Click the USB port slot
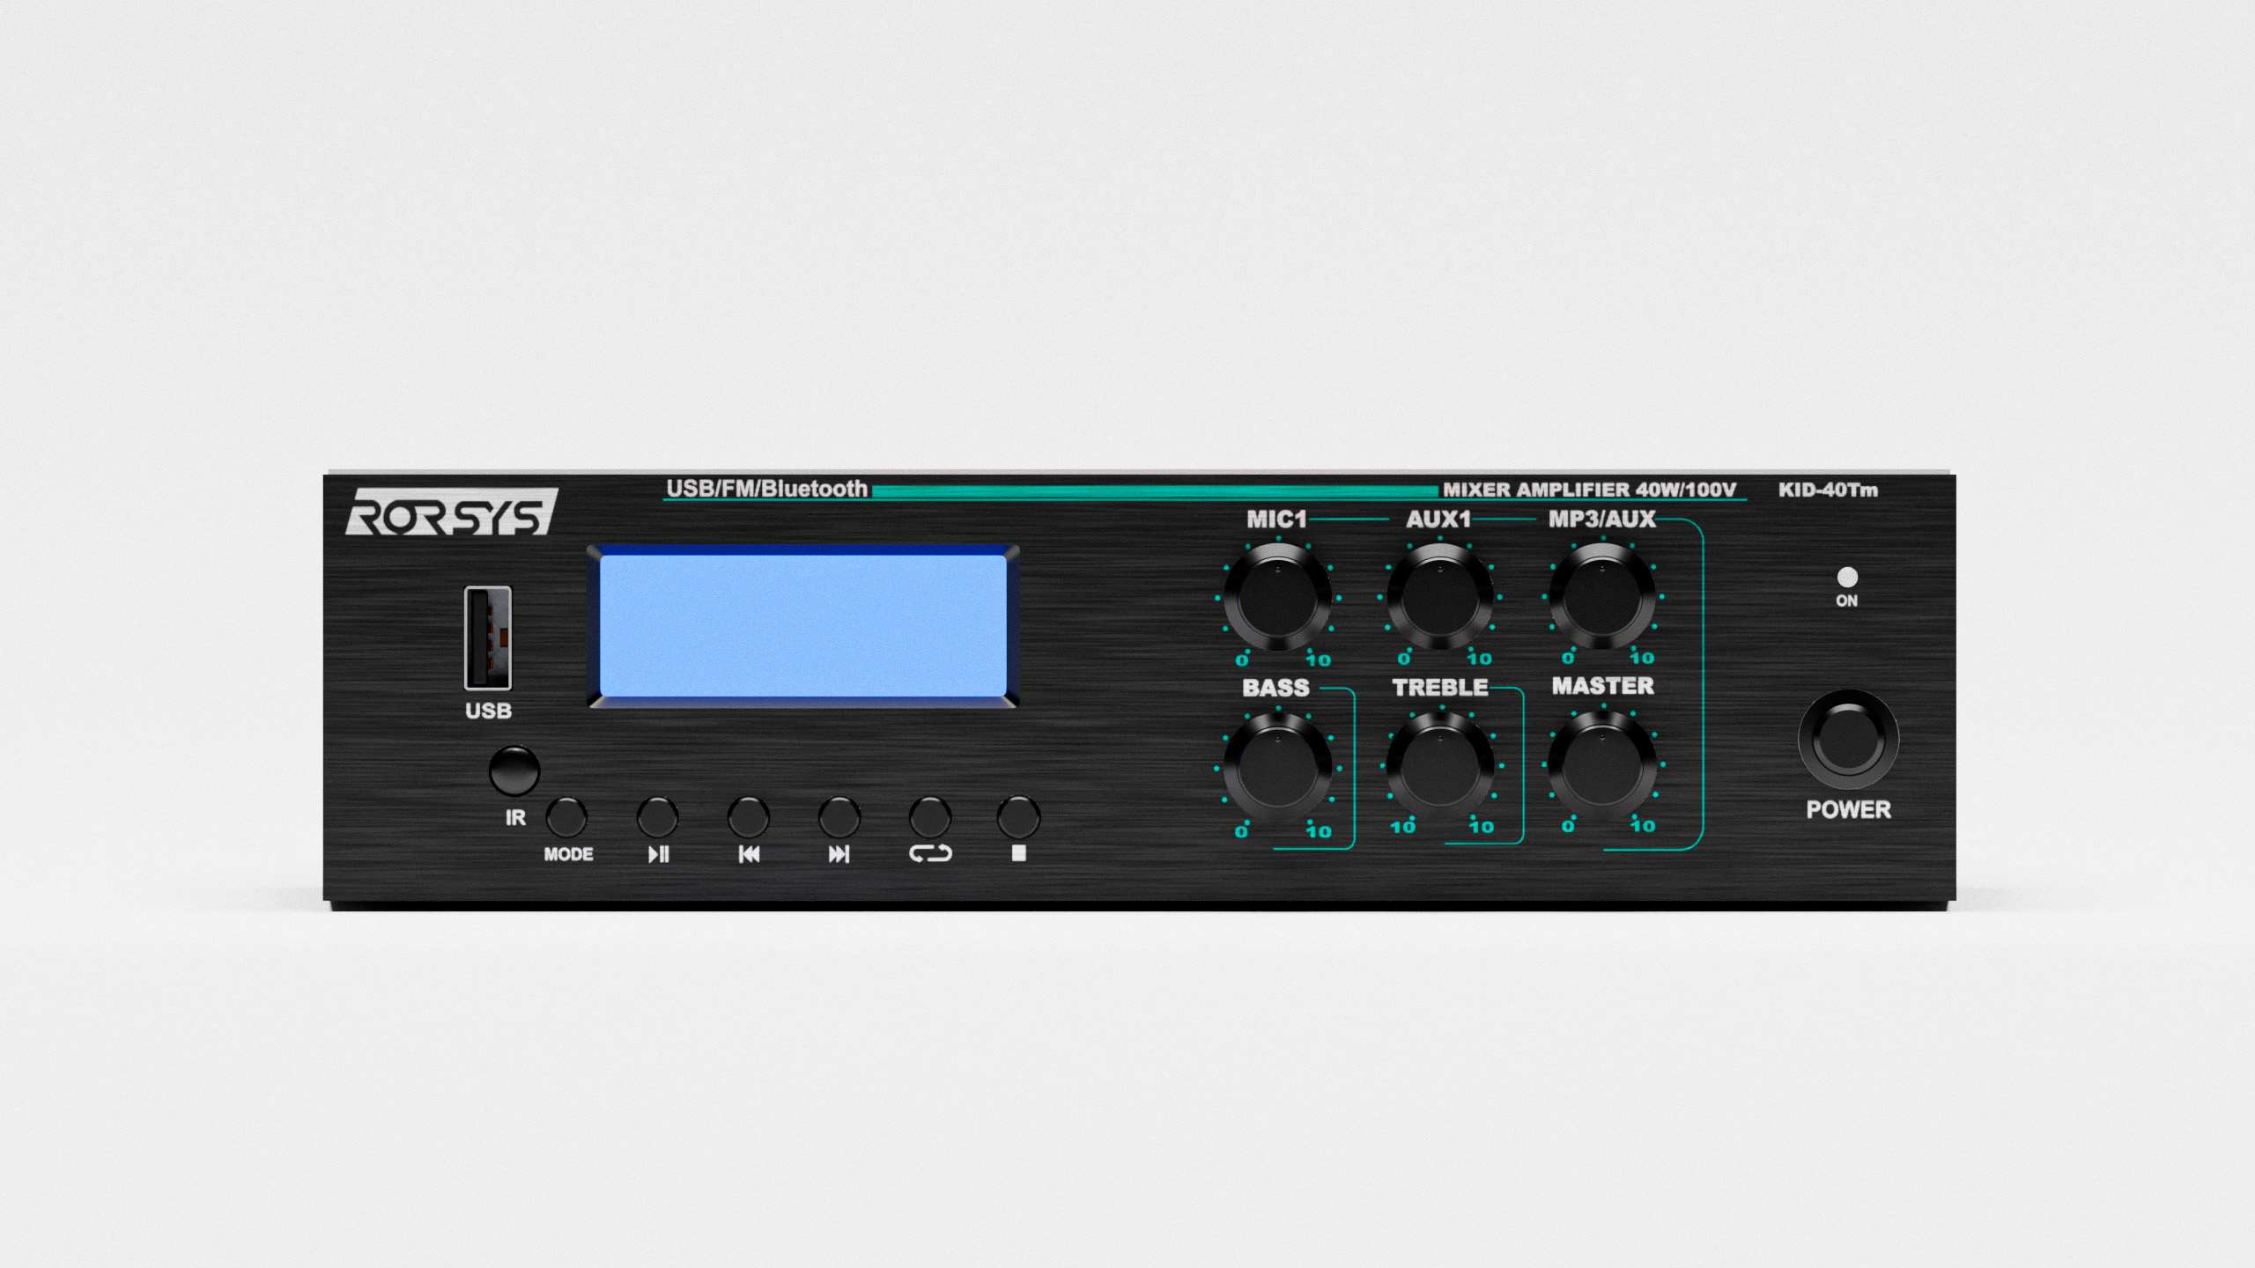The height and width of the screenshot is (1268, 2255). 488,638
